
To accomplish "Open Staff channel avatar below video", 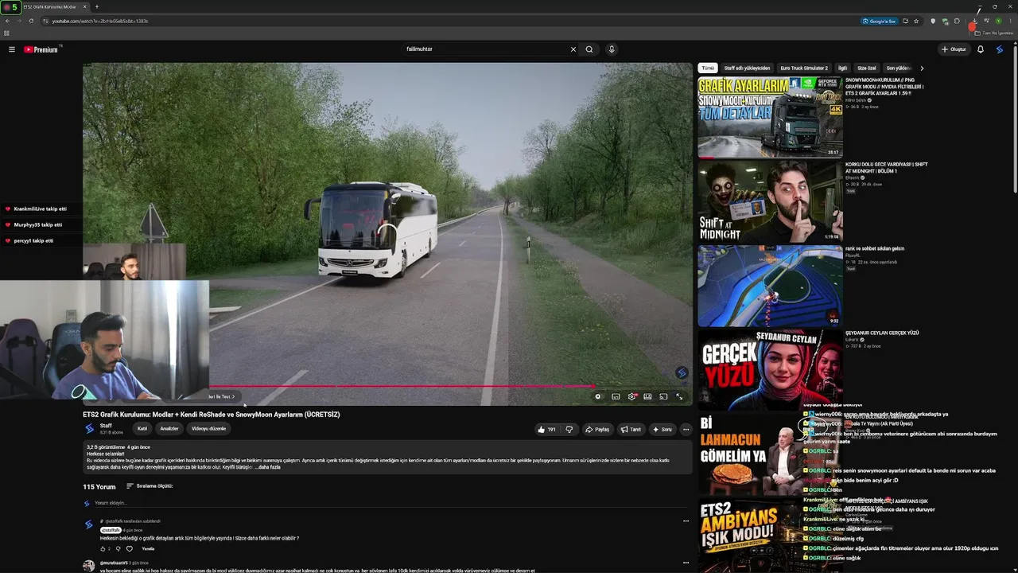I will [89, 429].
